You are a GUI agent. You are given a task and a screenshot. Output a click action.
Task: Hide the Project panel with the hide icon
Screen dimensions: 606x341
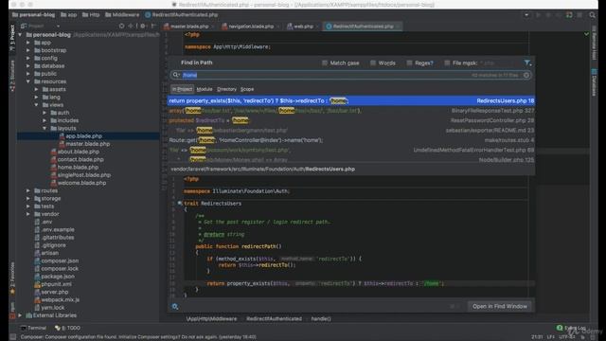click(x=153, y=26)
